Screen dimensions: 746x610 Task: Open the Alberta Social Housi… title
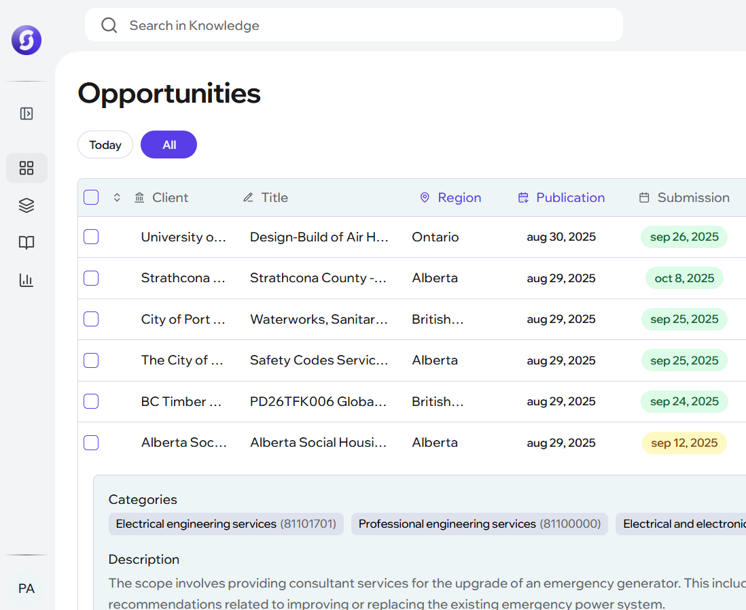click(x=318, y=443)
